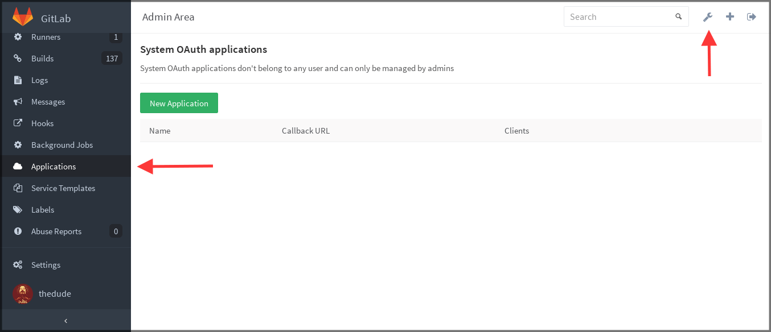Open the Abuse Reports icon
Image resolution: width=771 pixels, height=332 pixels.
18,231
